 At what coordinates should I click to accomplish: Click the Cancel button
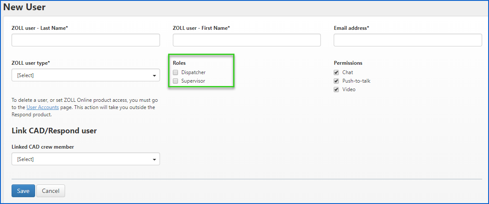click(50, 191)
